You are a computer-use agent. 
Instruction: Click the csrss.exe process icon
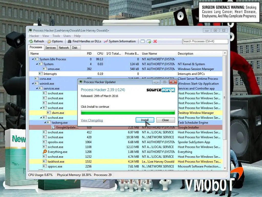[x=37, y=78]
